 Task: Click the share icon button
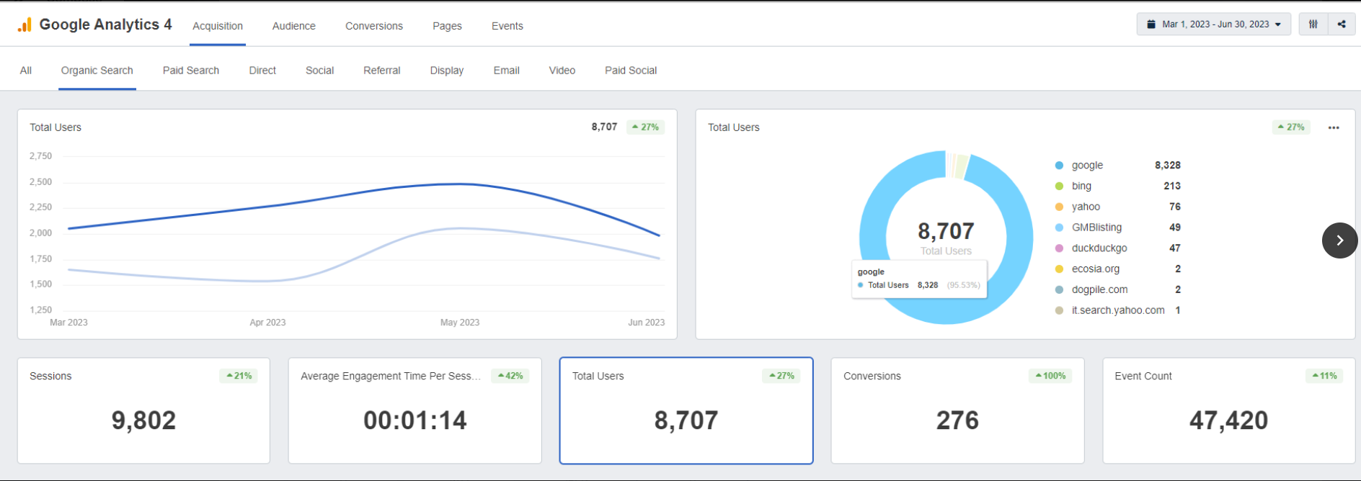[x=1342, y=24]
